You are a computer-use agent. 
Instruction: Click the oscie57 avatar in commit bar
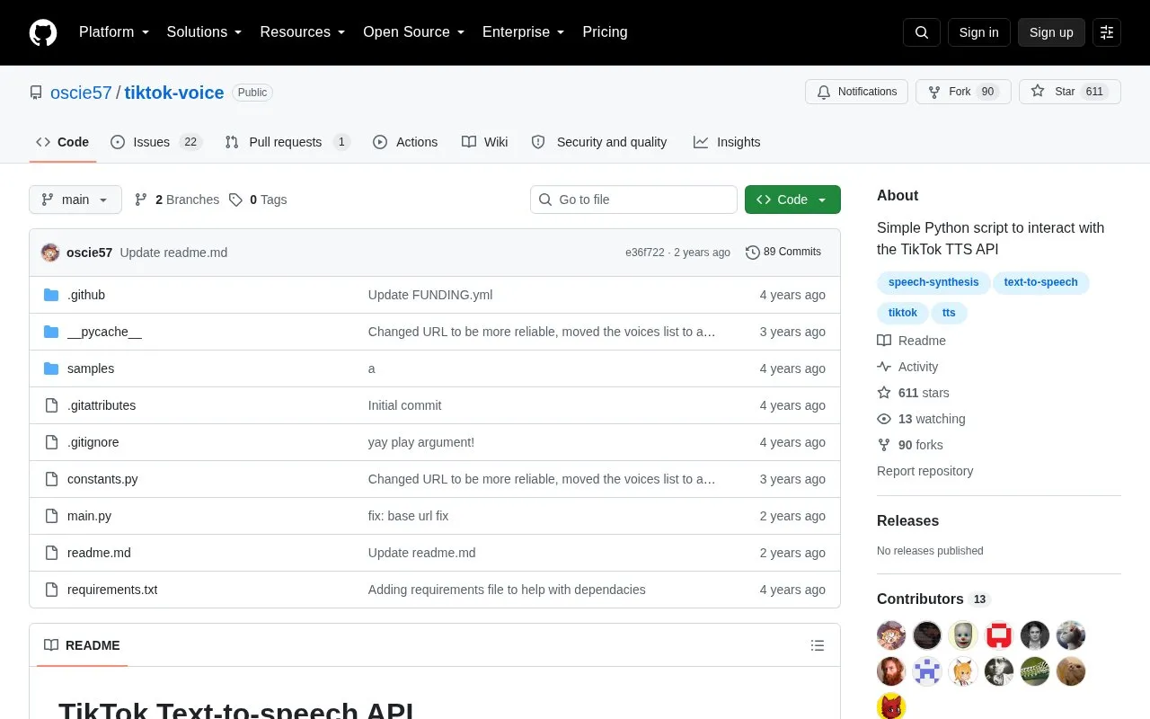(50, 253)
